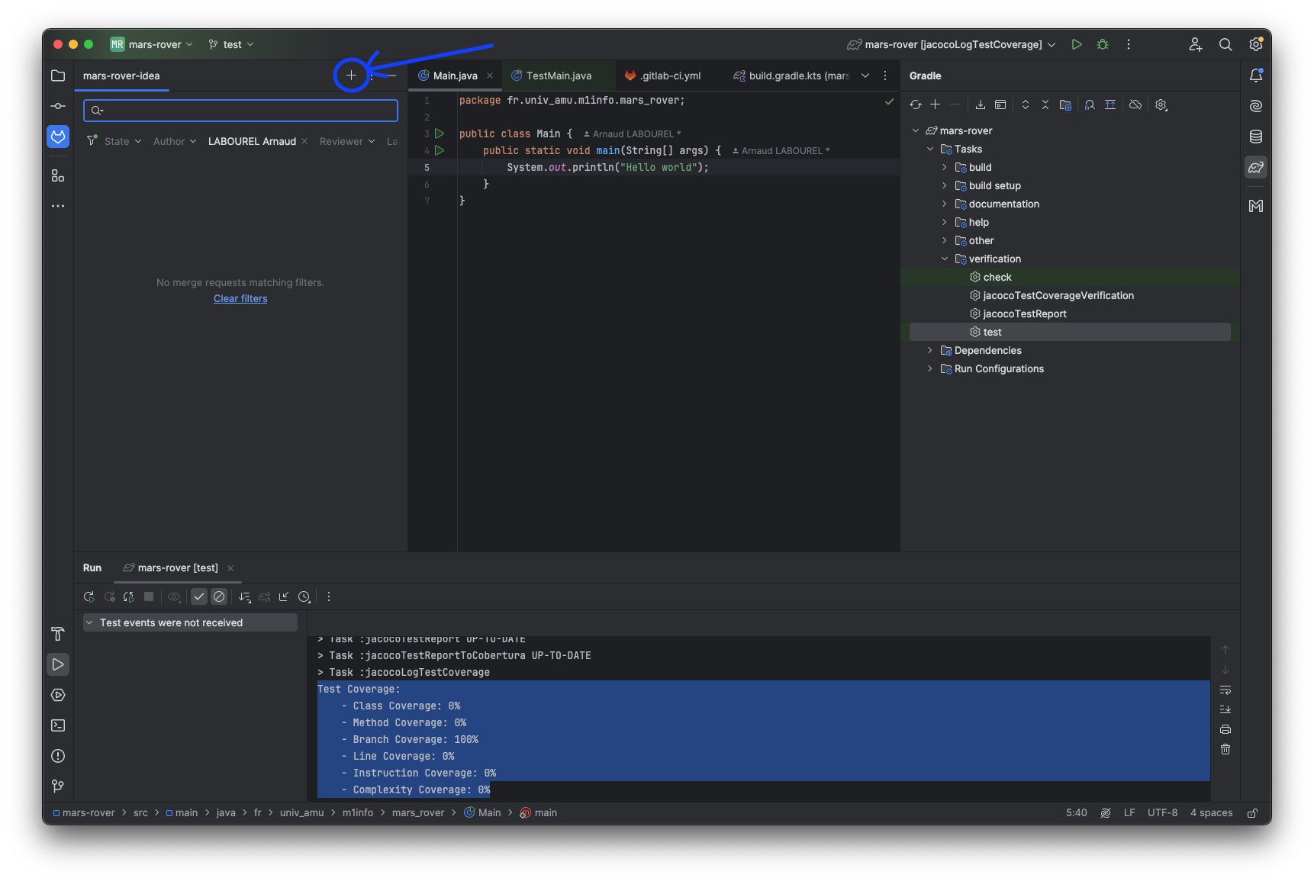Viewport: 1314px width, 881px height.
Task: Collapse Test events were not received
Action: [x=90, y=622]
